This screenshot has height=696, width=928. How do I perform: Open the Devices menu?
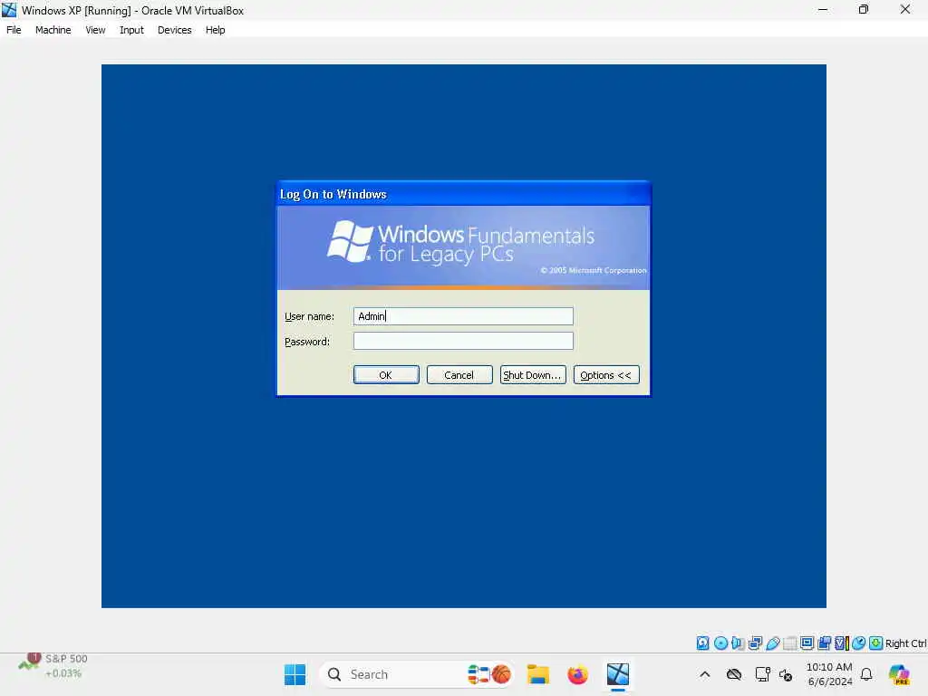[175, 30]
